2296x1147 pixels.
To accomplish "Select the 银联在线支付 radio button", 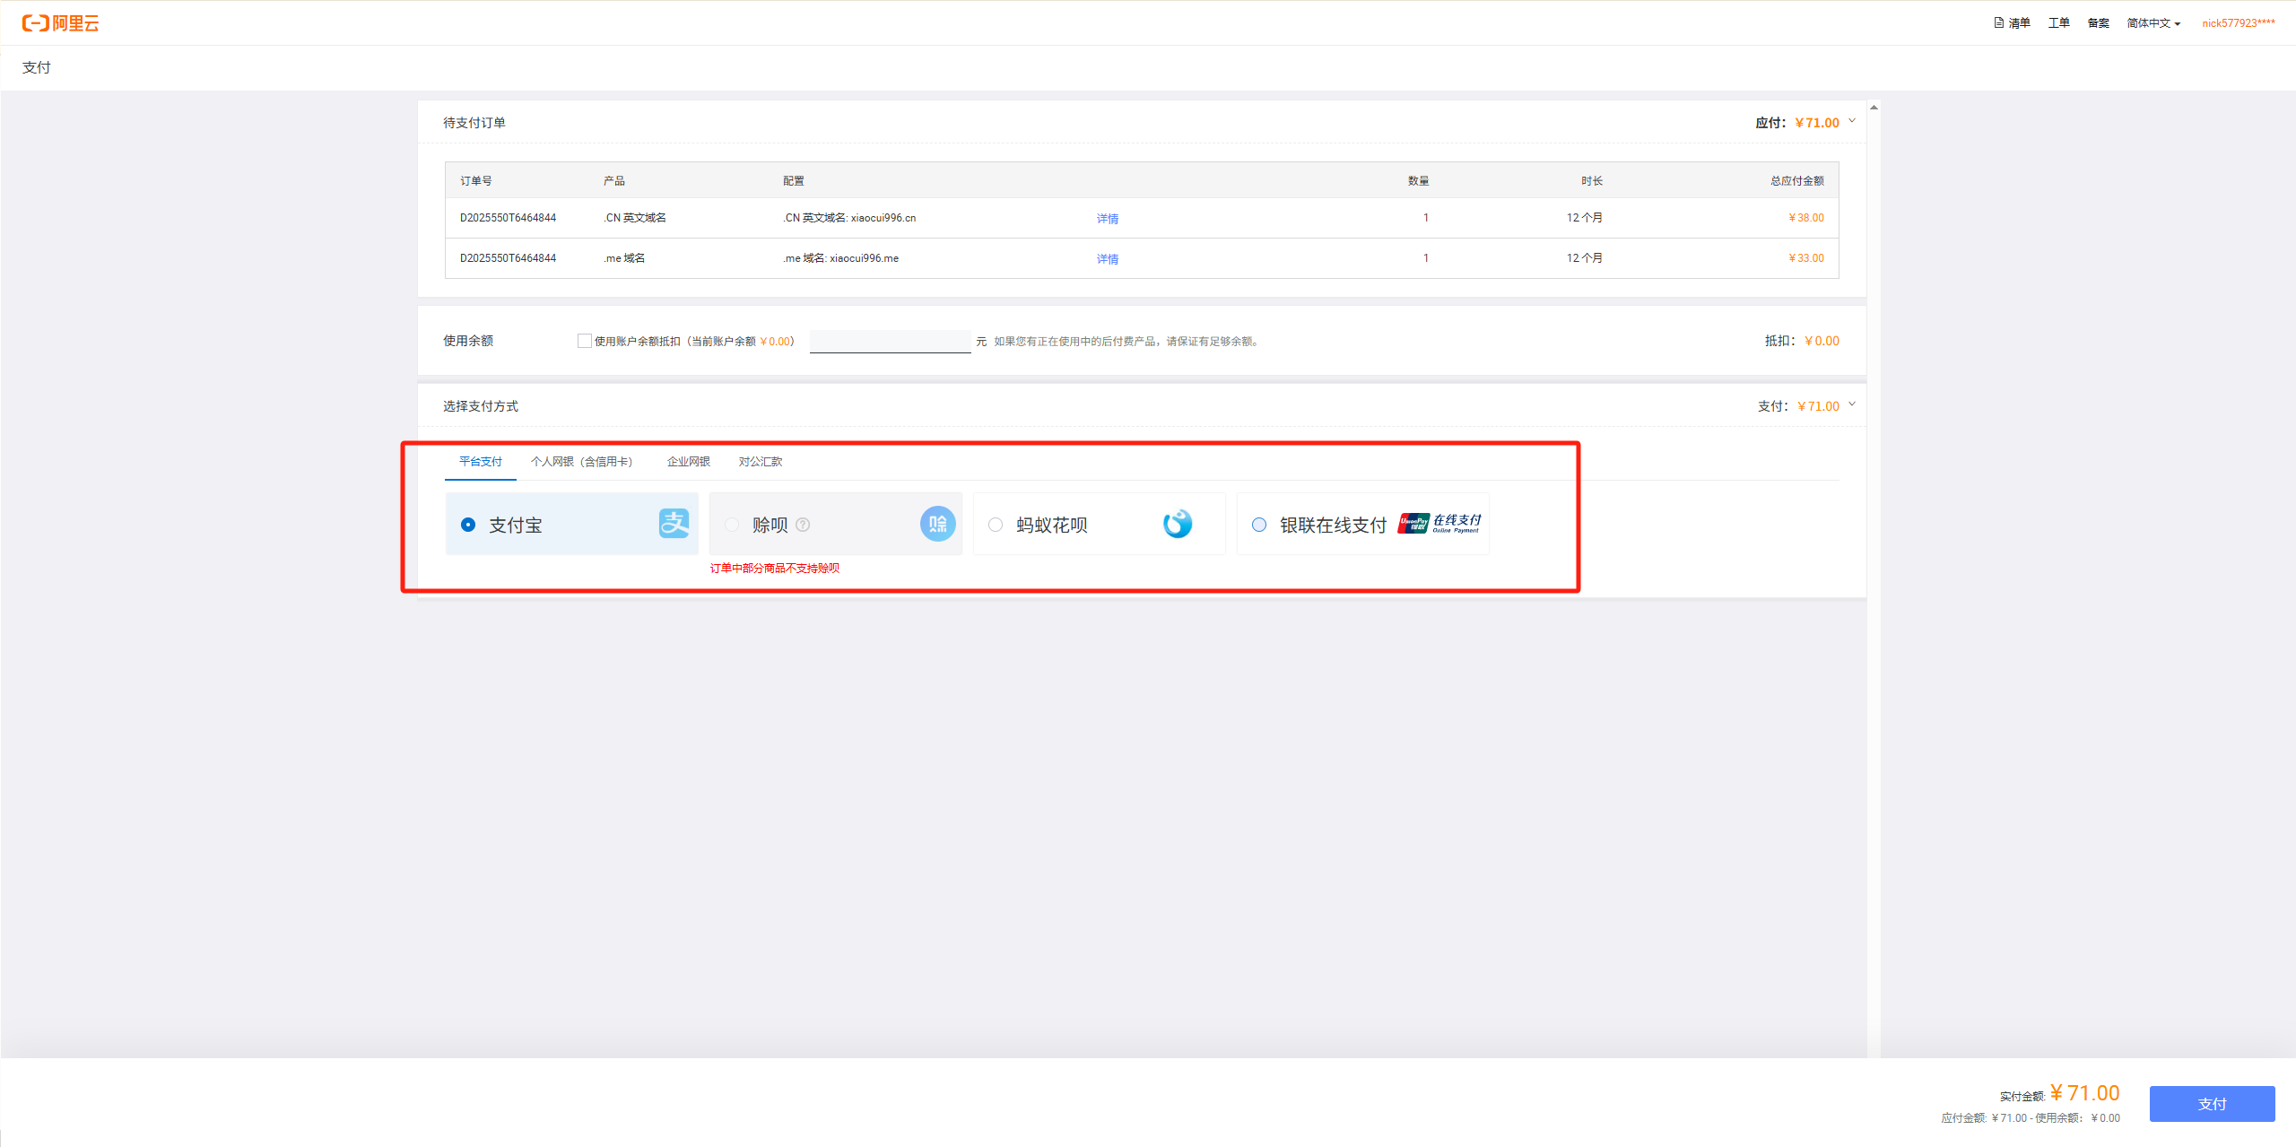I will point(1258,524).
